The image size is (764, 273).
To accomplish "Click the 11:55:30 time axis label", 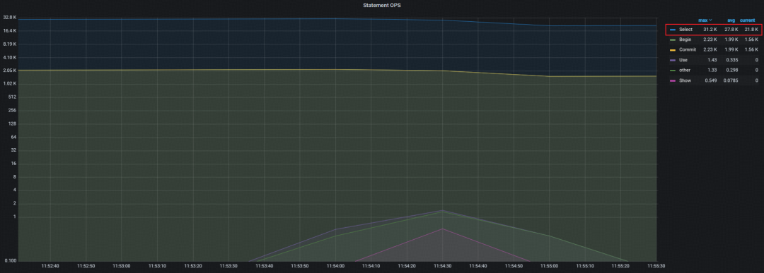I will 656,266.
